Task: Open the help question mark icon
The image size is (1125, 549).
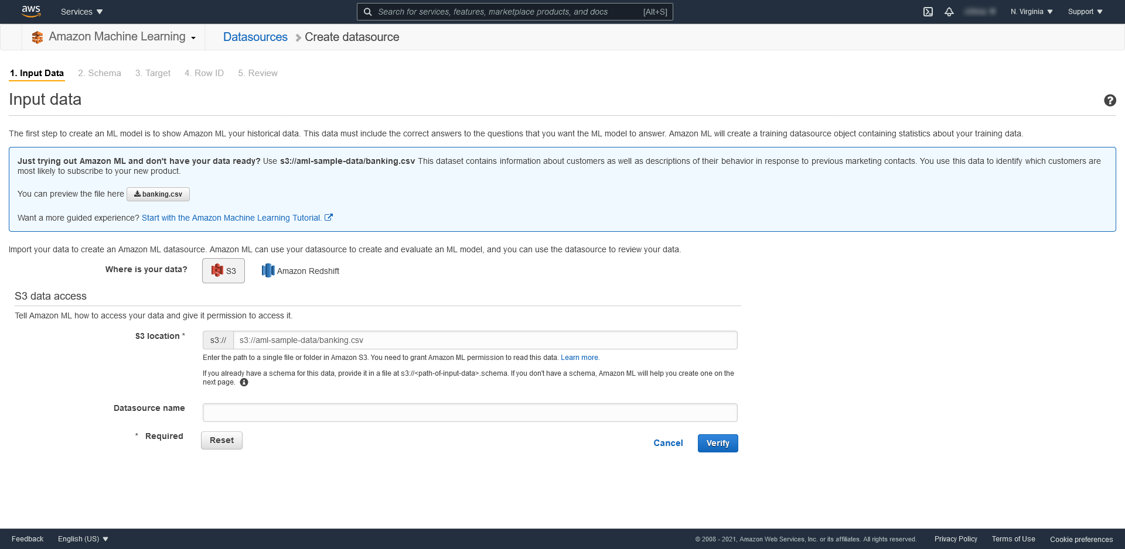Action: coord(1110,100)
